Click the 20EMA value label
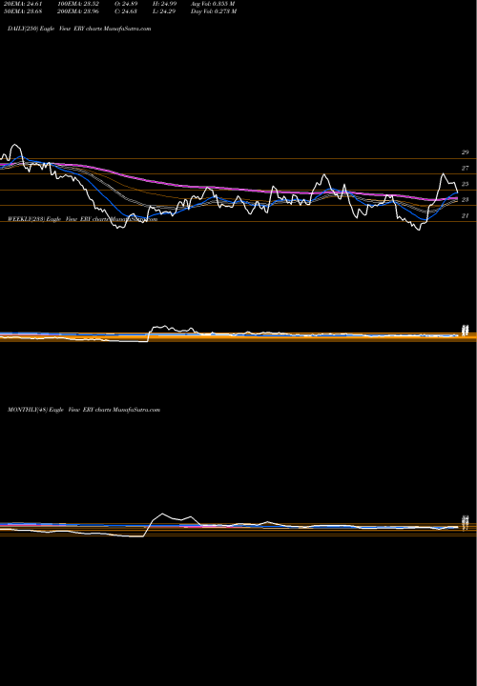This screenshot has height=686, width=477. [23, 4]
